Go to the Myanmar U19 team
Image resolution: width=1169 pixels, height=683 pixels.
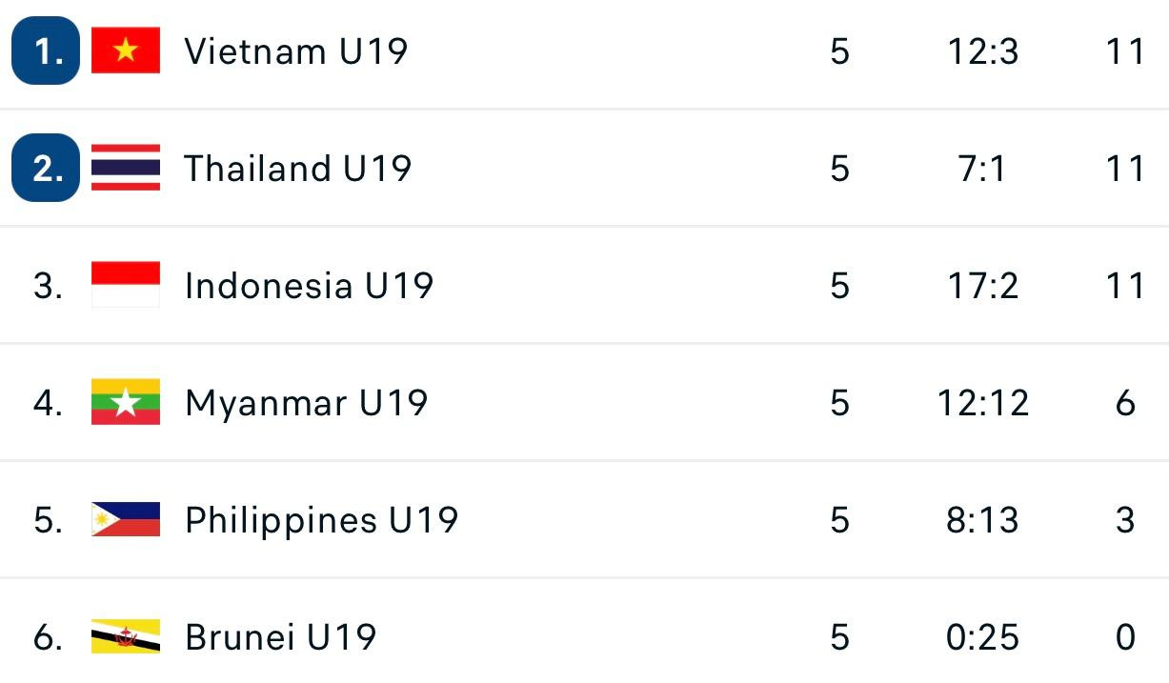click(x=306, y=403)
